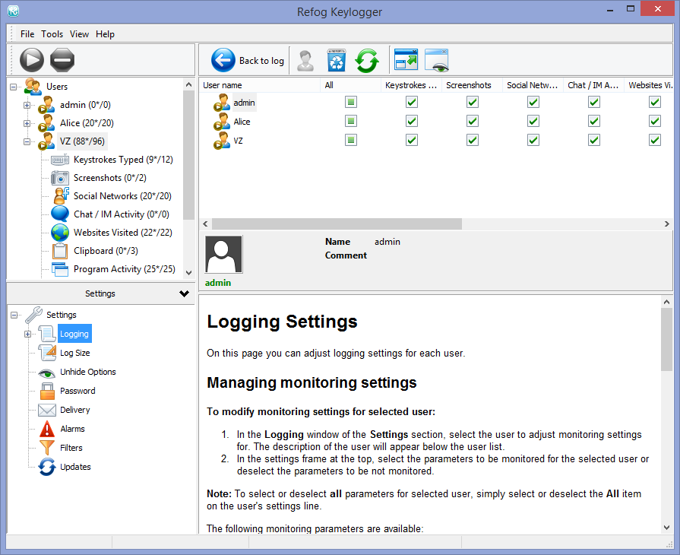This screenshot has height=555, width=680.
Task: Open the Tools menu
Action: click(52, 34)
